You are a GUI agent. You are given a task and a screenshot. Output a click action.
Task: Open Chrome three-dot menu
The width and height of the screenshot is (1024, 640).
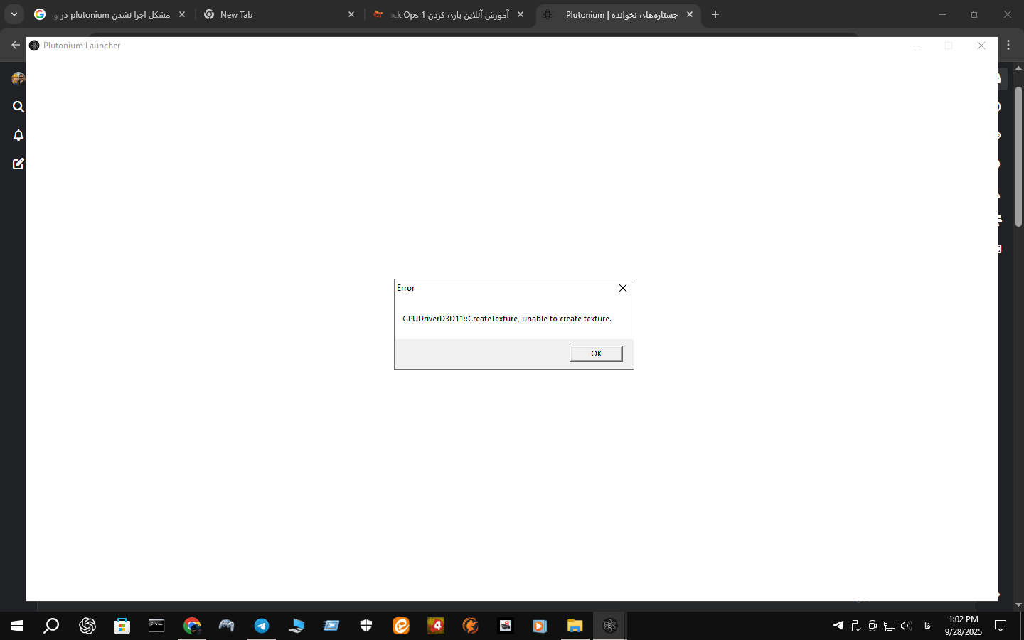(1008, 45)
